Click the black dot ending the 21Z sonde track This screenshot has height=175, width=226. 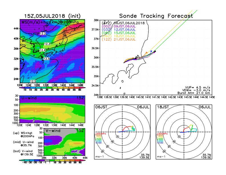tap(155, 51)
